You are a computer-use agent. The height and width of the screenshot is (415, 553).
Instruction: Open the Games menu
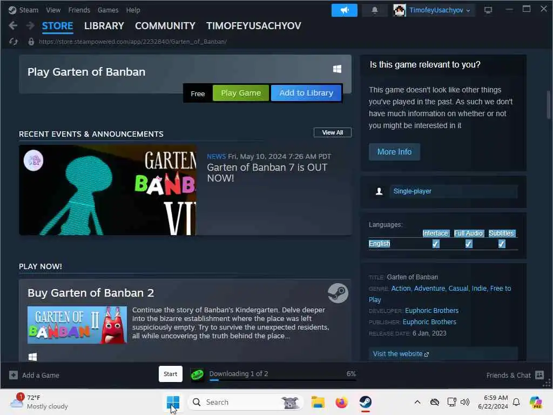point(108,10)
